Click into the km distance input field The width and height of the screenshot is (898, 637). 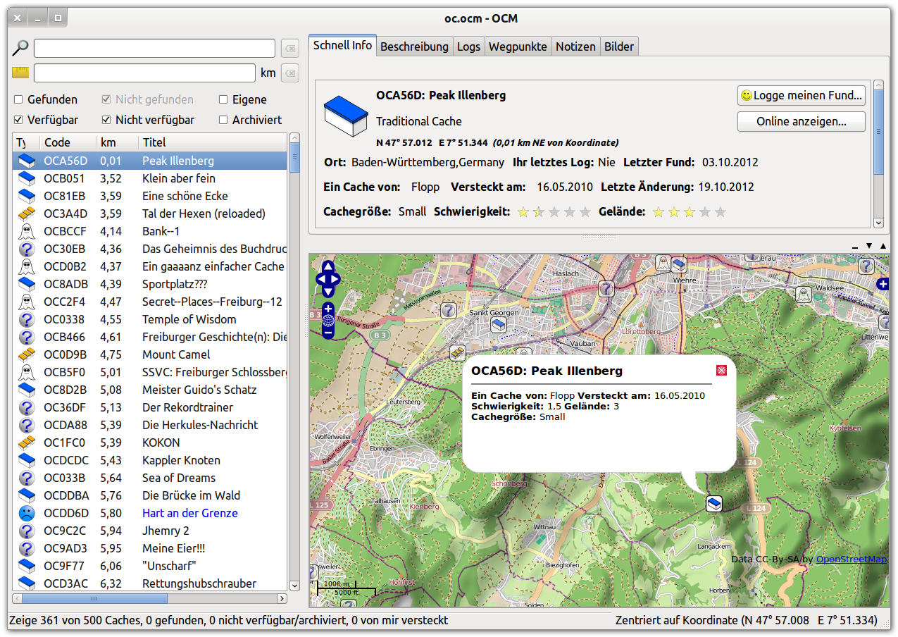coord(144,73)
